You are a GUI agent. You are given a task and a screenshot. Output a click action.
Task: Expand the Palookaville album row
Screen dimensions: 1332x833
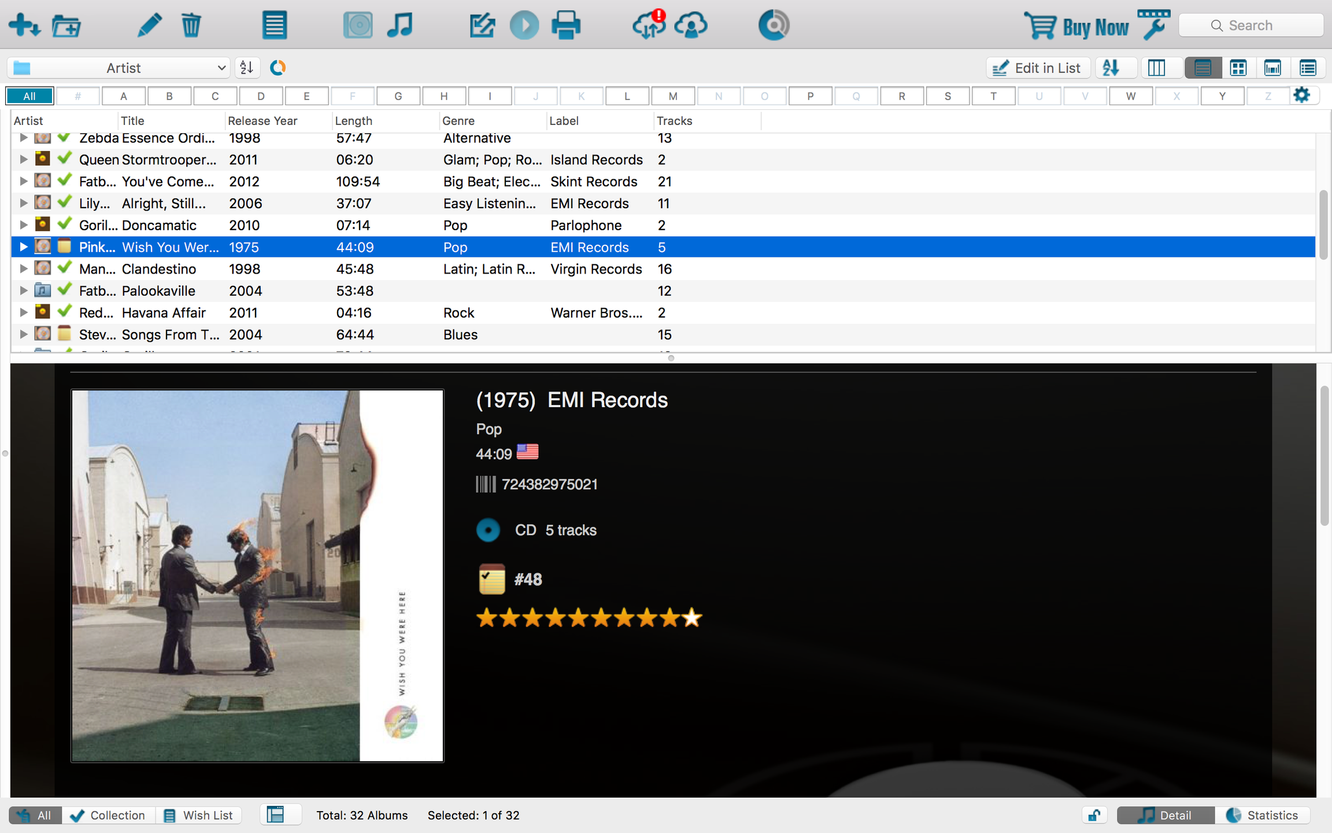coord(23,290)
